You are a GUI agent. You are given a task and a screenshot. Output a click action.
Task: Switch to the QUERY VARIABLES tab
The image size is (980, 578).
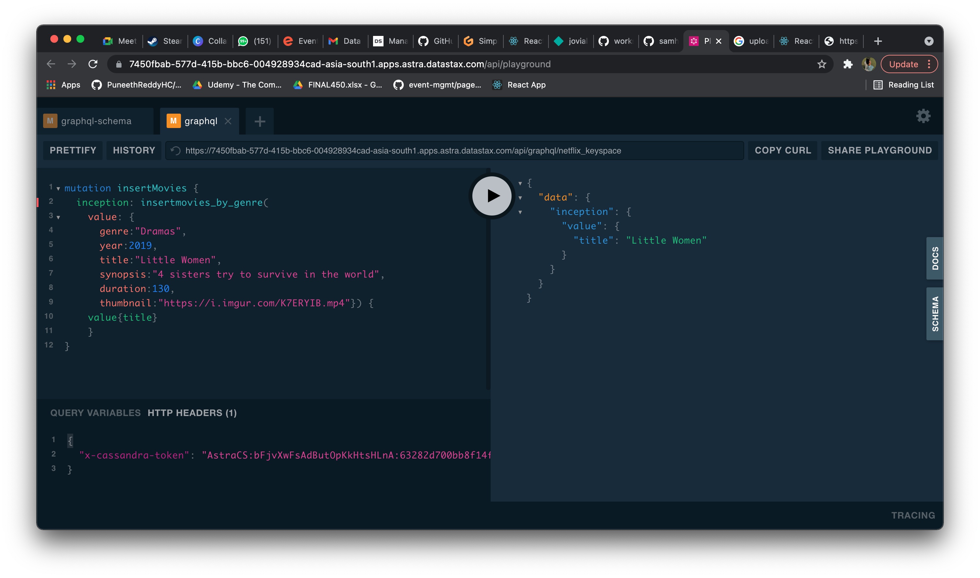[x=95, y=413]
